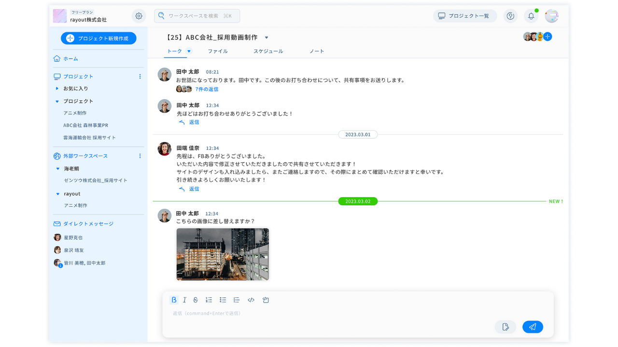This screenshot has height=347, width=618.
Task: Open アニメ制作 under the プロジェクト folder
Action: (x=75, y=113)
